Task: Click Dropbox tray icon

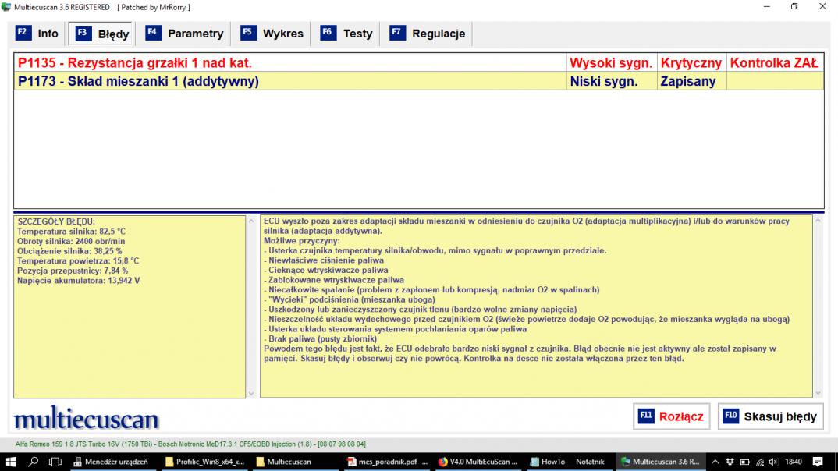Action: coord(730,462)
